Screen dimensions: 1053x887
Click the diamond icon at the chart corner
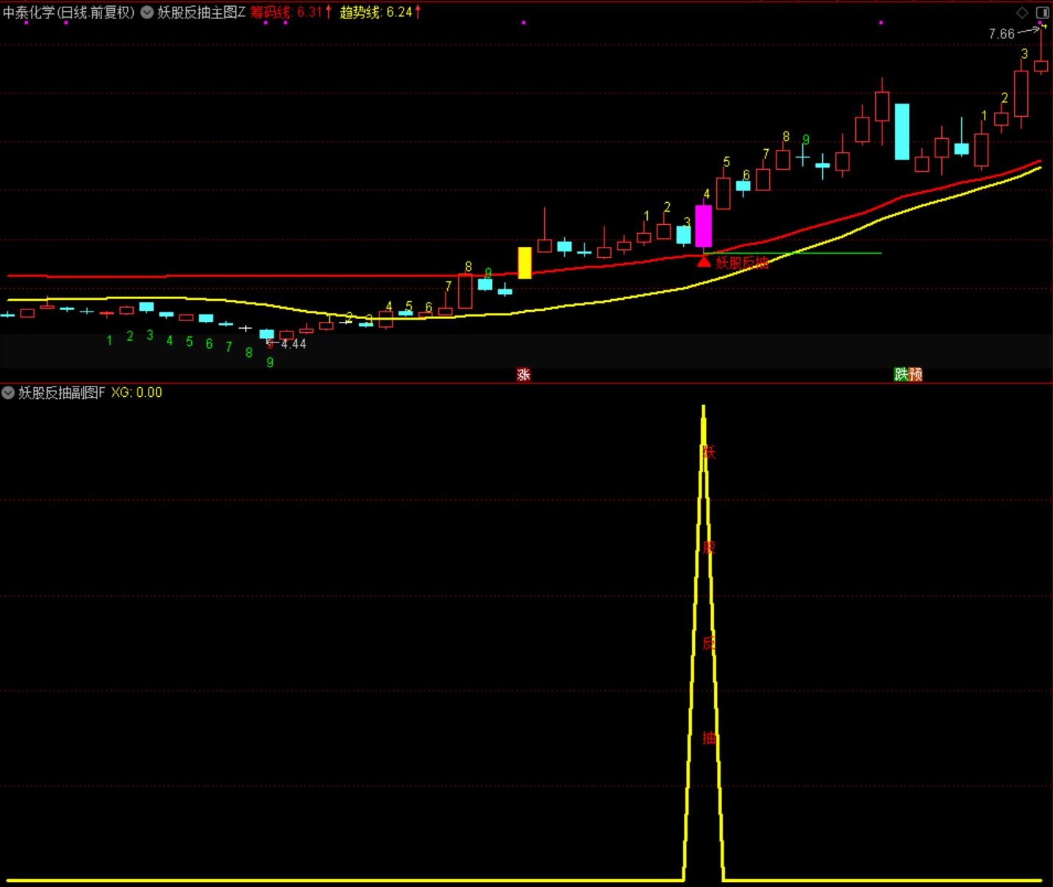pos(1022,12)
